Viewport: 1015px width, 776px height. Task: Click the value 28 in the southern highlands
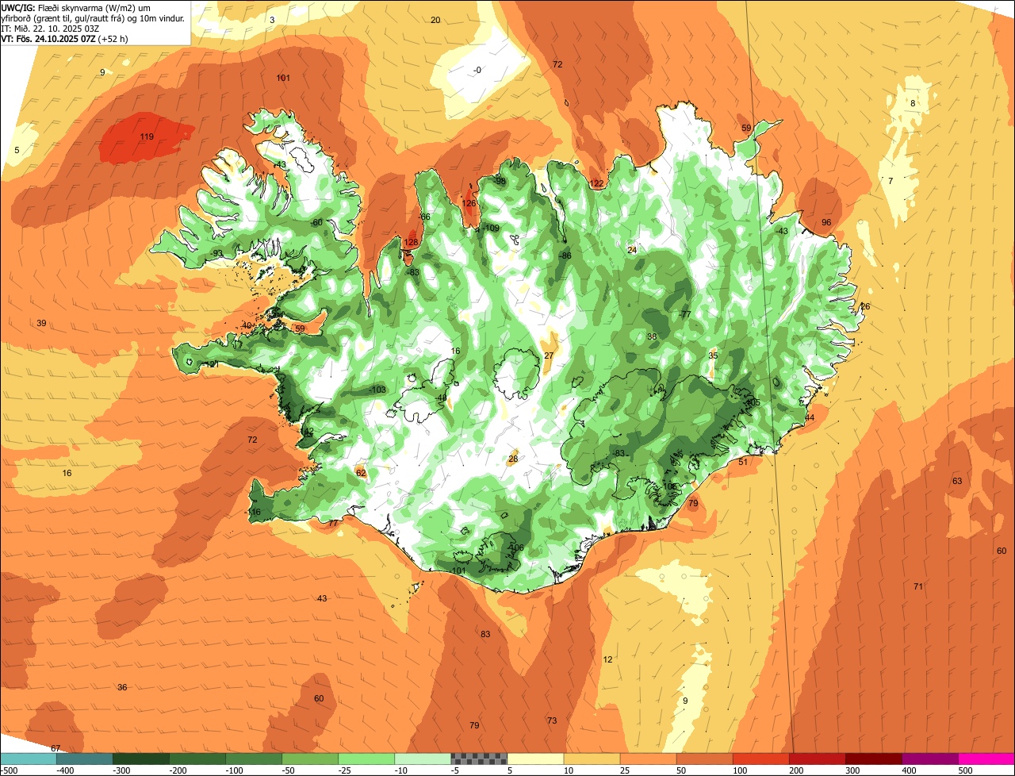[x=513, y=459]
